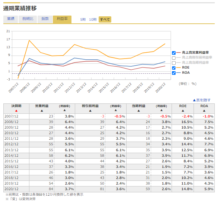
Task: Sort by 当期利益 arrow icon
Action: pyautogui.click(x=138, y=111)
